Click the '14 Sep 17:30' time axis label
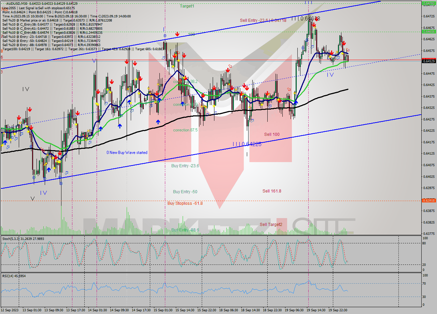437x314 pixels. pyautogui.click(x=141, y=310)
